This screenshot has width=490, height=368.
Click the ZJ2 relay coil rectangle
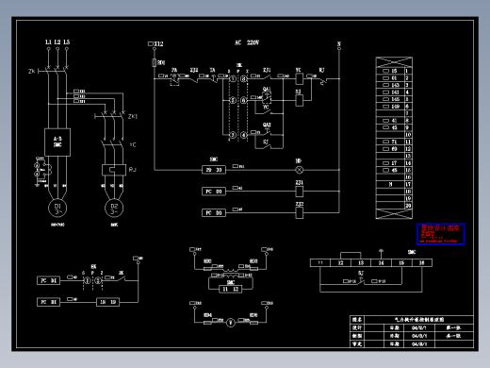tap(300, 213)
